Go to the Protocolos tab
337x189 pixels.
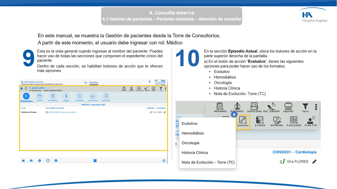pos(106,97)
